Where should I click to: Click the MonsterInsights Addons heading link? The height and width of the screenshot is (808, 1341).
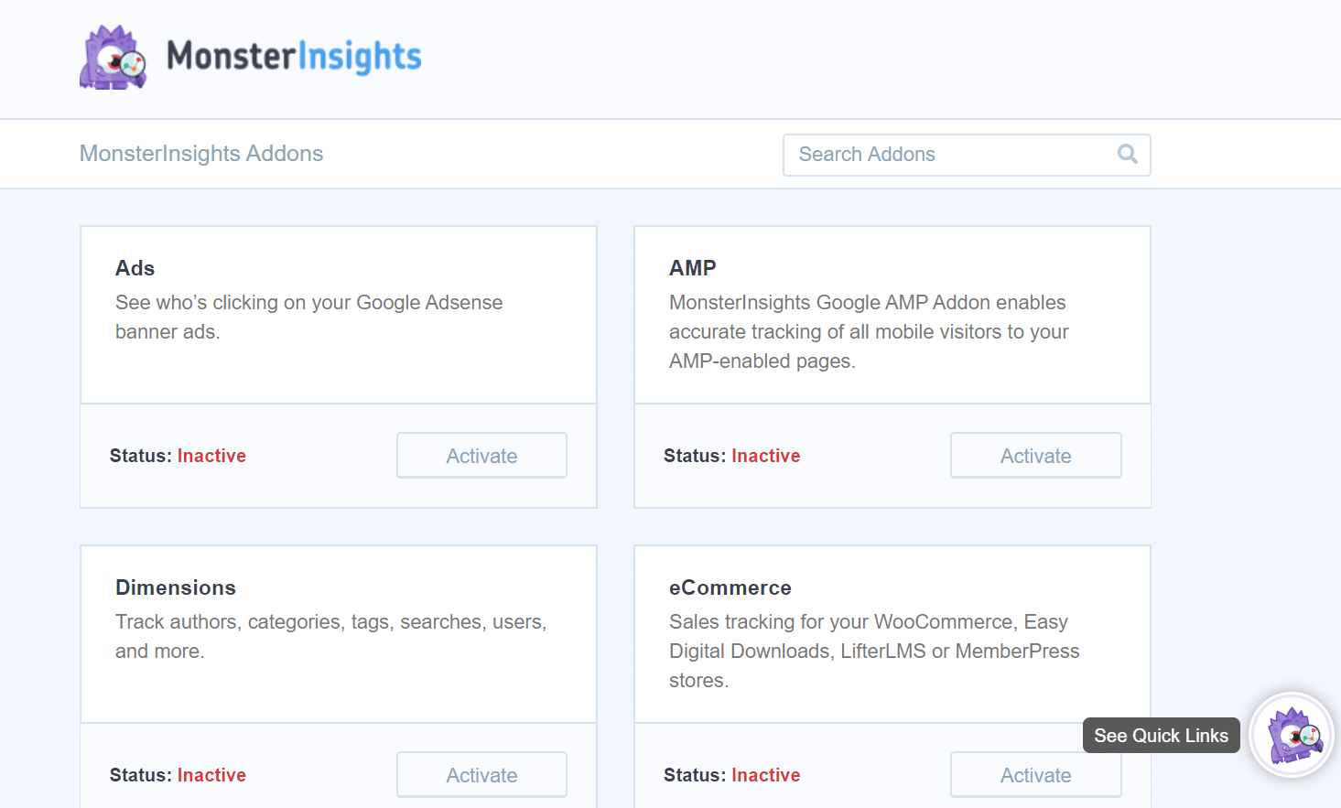201,153
